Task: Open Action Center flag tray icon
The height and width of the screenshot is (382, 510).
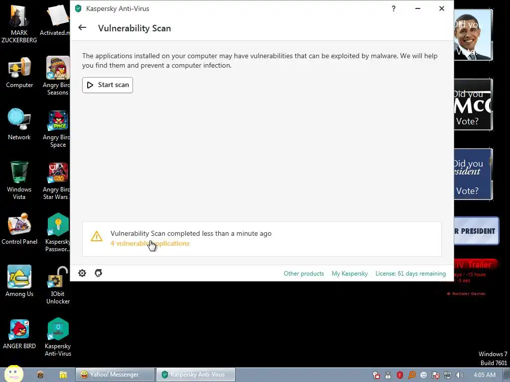Action: coord(435,375)
